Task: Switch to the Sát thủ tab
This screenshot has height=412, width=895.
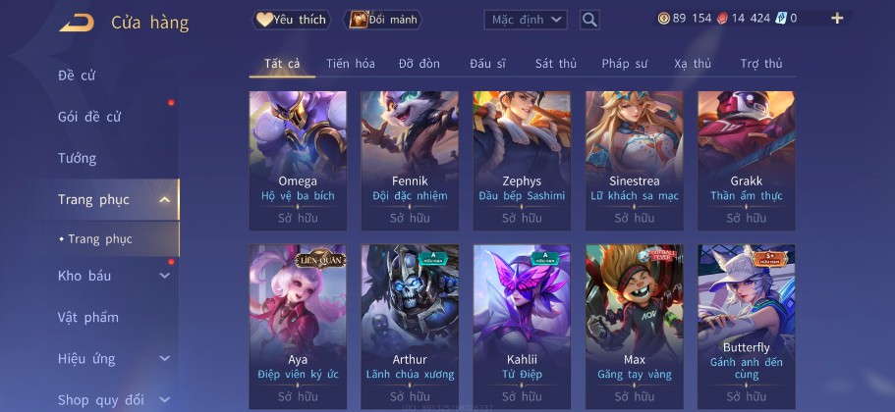Action: (555, 64)
